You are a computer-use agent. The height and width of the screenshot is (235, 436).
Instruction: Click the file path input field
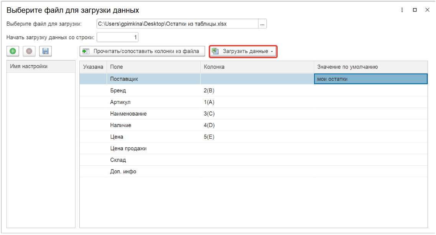pyautogui.click(x=177, y=24)
